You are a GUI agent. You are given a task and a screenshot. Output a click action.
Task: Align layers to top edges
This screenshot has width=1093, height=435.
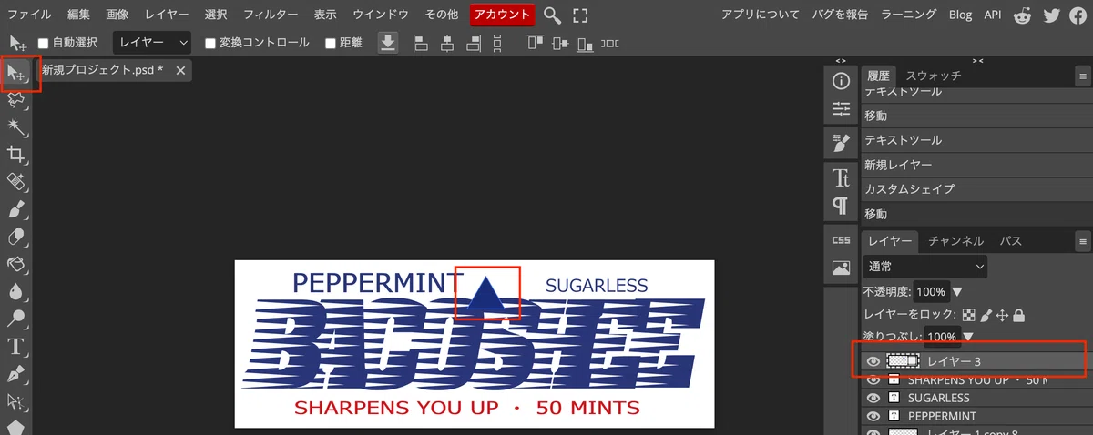pos(535,43)
